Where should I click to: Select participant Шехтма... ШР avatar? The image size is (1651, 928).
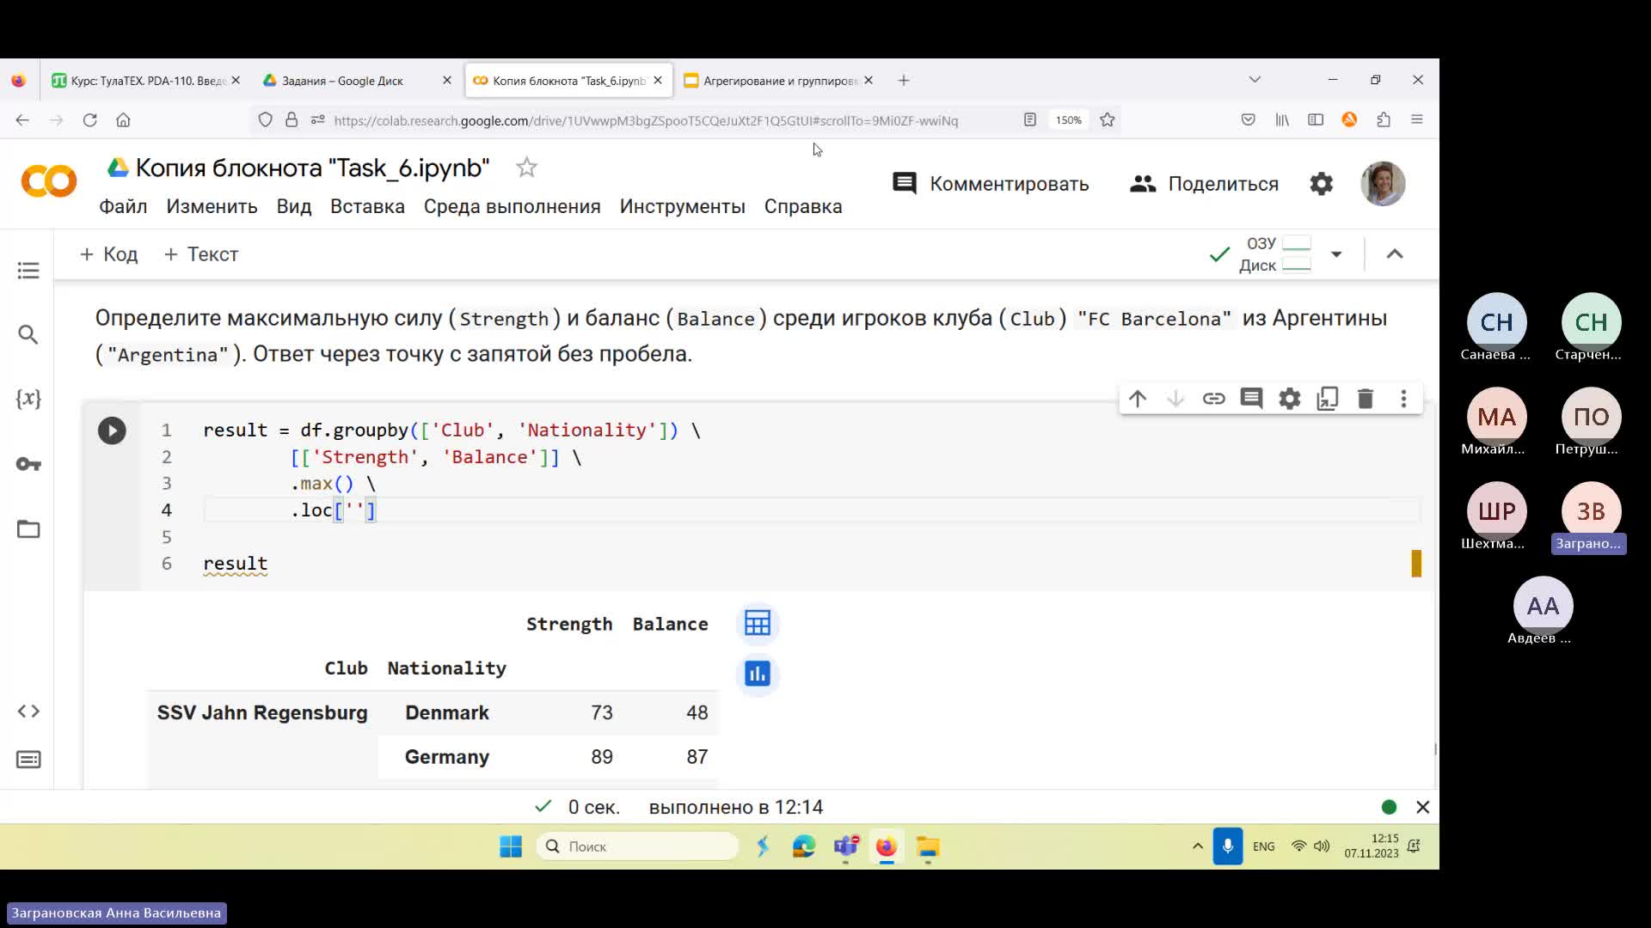click(x=1496, y=511)
